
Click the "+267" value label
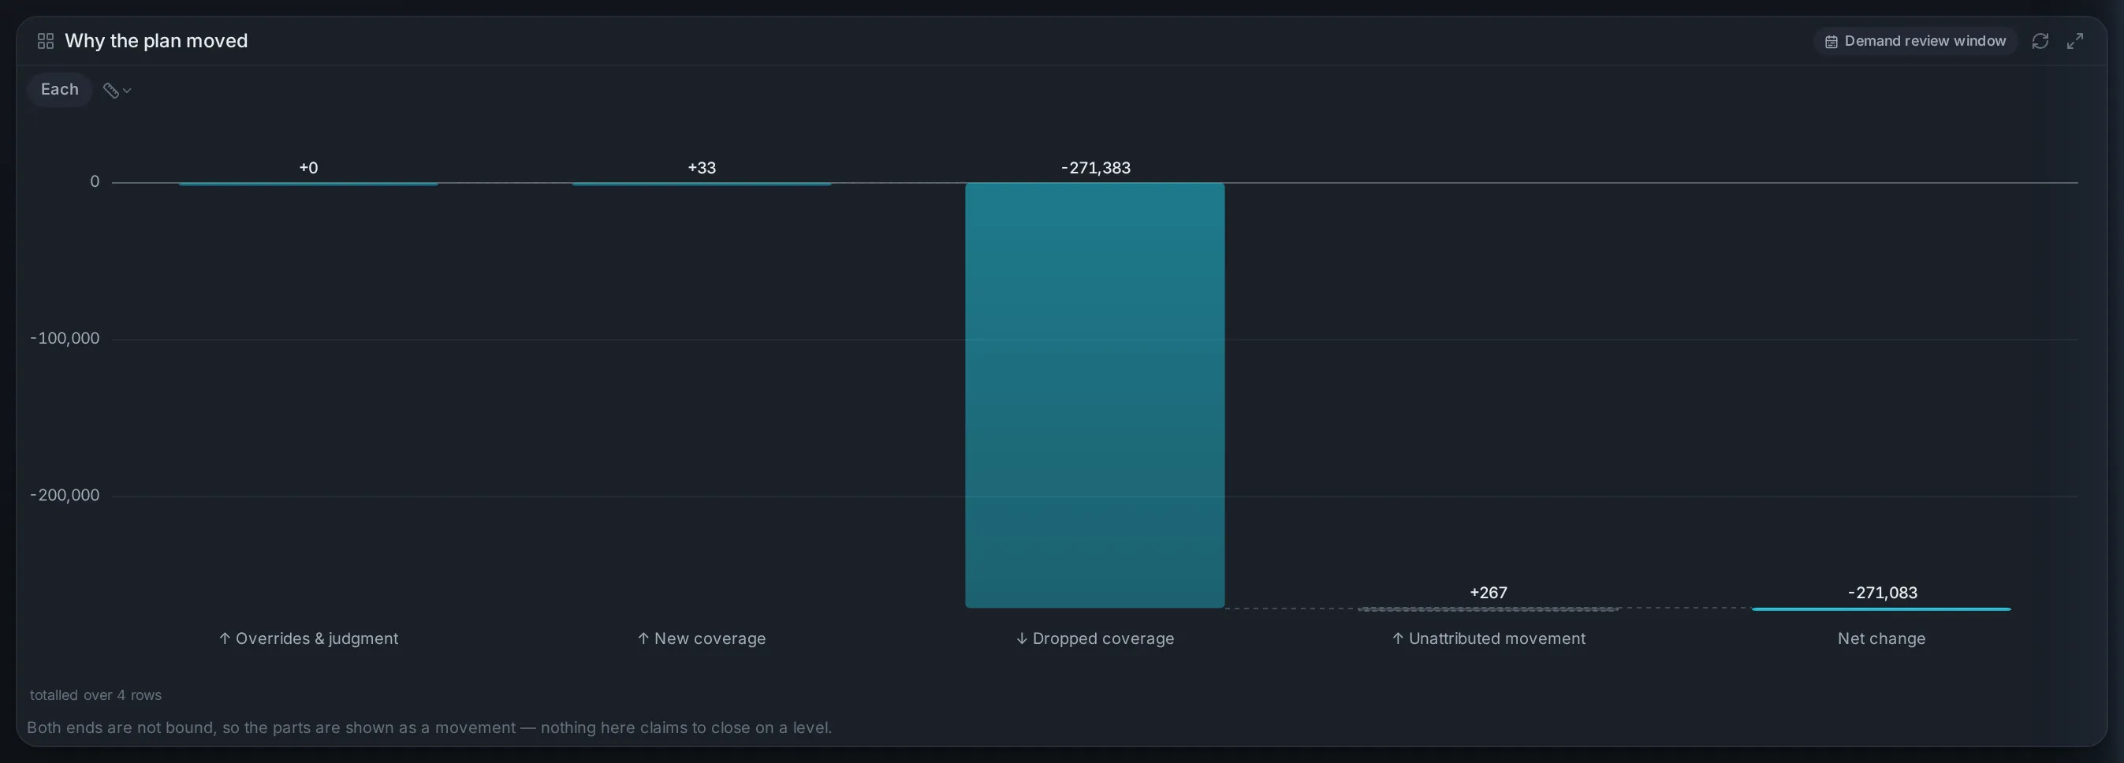tap(1489, 593)
